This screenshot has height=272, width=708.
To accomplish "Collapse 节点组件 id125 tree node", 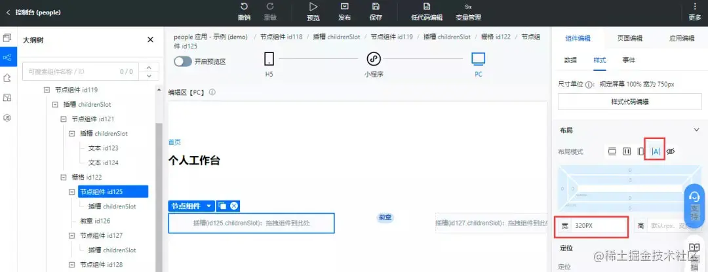I will pyautogui.click(x=72, y=191).
